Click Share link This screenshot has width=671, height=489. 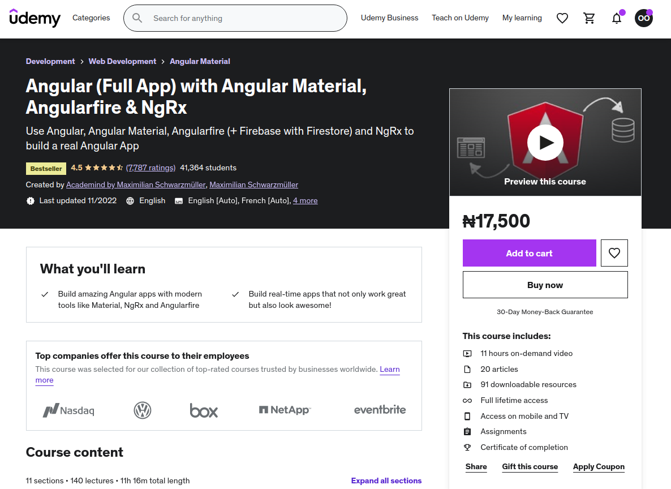[x=476, y=467]
